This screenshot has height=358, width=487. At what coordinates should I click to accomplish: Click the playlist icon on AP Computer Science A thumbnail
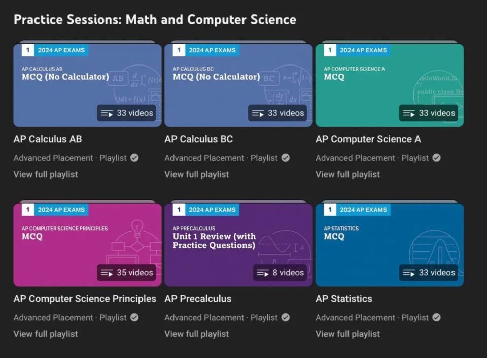pos(409,113)
